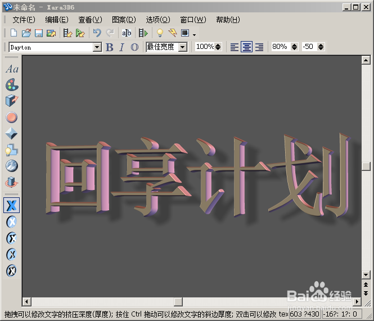Viewport: 374px width, 321px height.
Task: Start animation playback with the filmstrip play icon
Action: [x=143, y=33]
